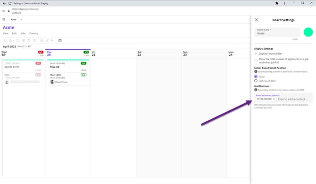Expand the dropdown arrow beside Acme tab
This screenshot has width=316, height=184.
pos(22,19)
